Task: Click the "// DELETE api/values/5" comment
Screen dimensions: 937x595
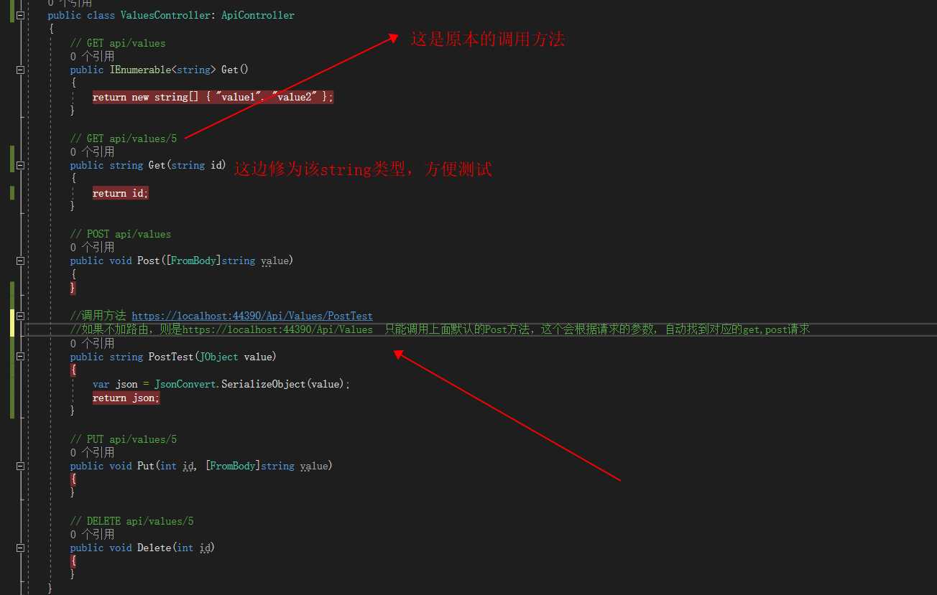Action: (x=131, y=520)
